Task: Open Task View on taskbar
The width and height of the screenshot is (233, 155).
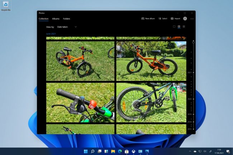Action: pos(99,151)
